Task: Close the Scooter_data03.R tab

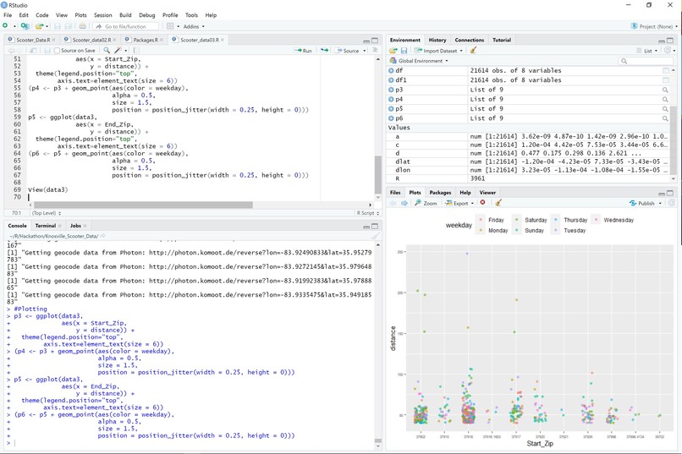Action: 223,40
